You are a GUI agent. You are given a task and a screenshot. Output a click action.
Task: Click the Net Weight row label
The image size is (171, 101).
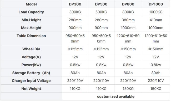coord(31,89)
